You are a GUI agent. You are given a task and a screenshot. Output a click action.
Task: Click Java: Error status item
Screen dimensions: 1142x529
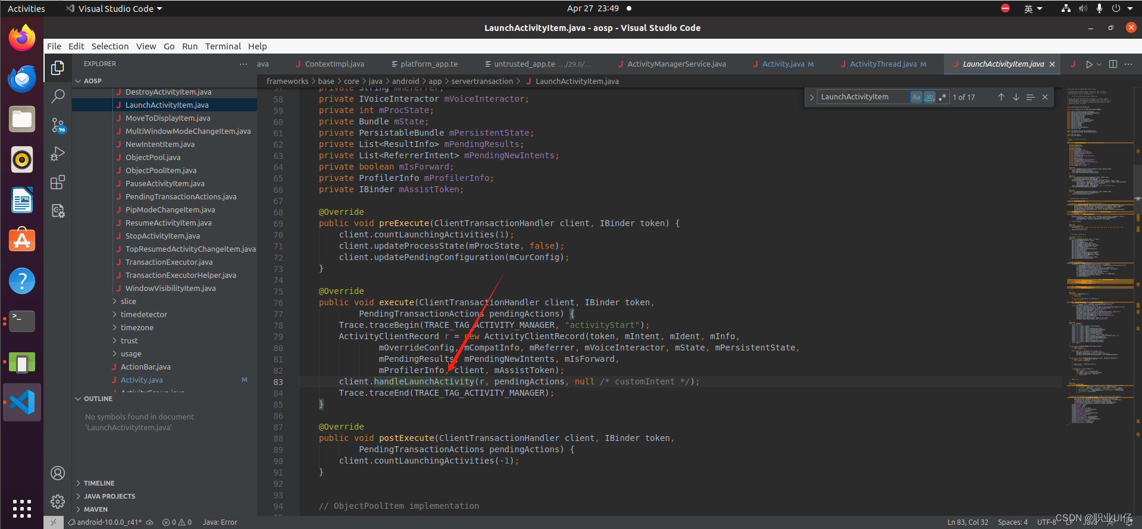pos(220,522)
